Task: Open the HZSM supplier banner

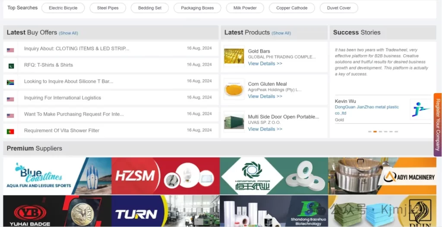Action: point(165,176)
